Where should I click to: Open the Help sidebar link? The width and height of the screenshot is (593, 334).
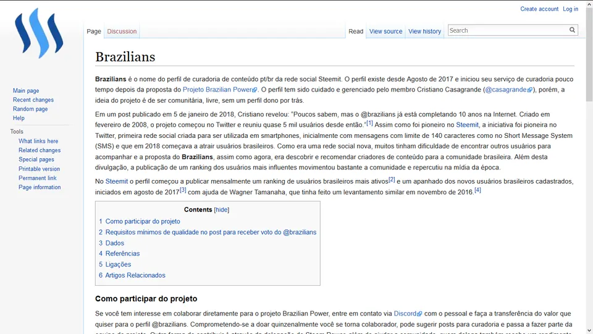tap(19, 118)
